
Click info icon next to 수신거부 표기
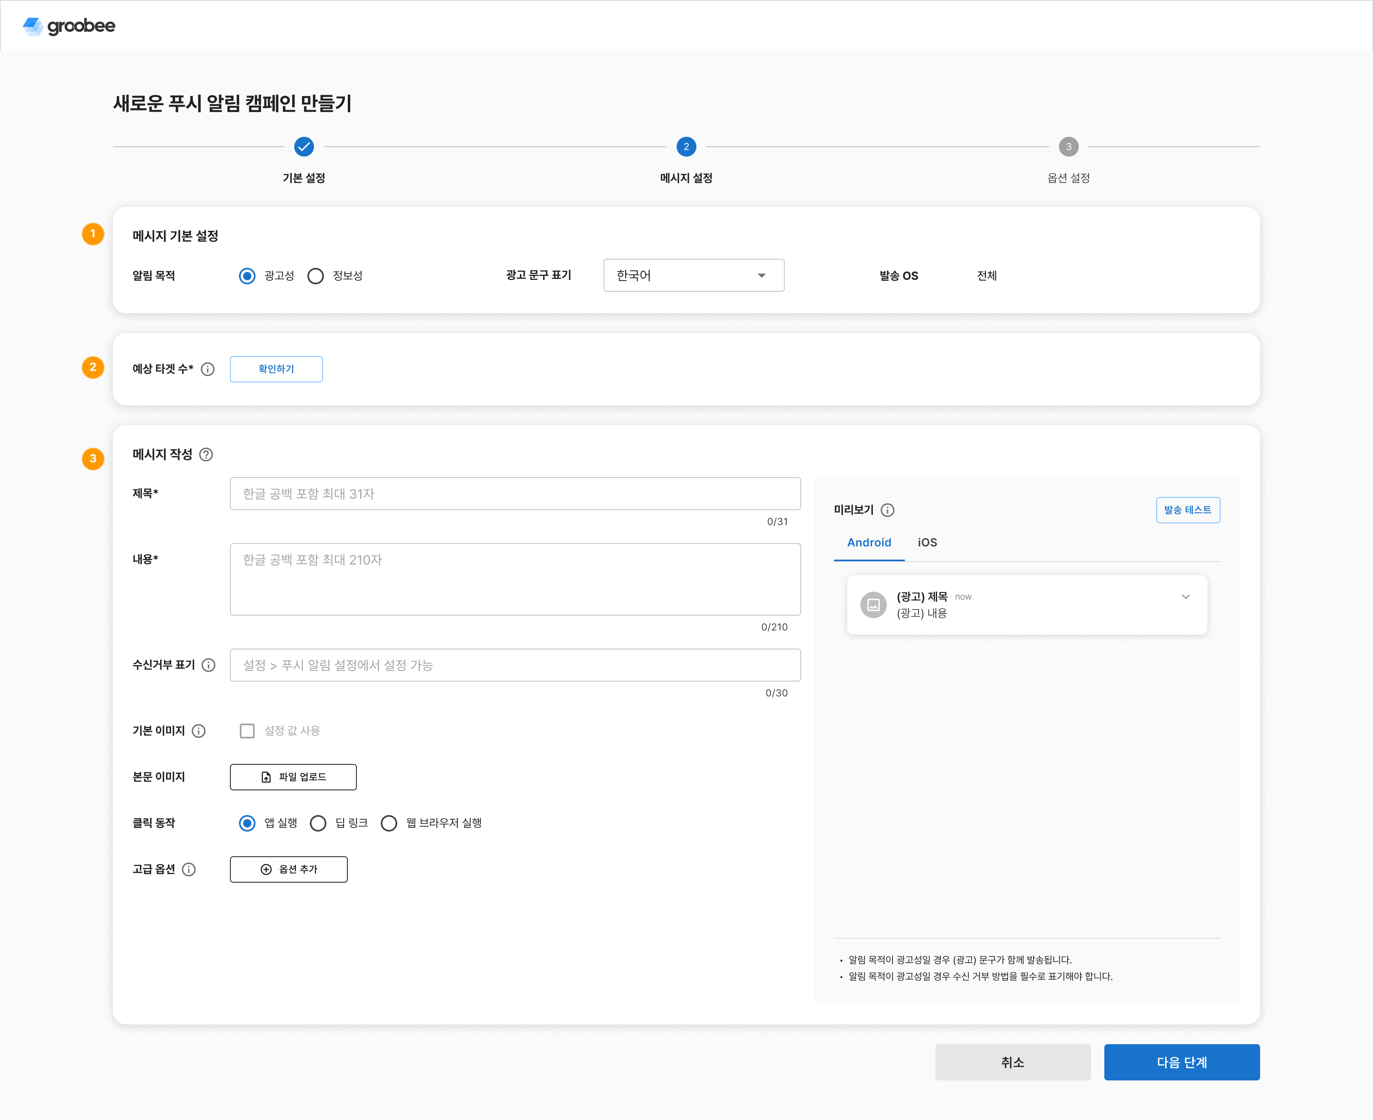pos(209,665)
